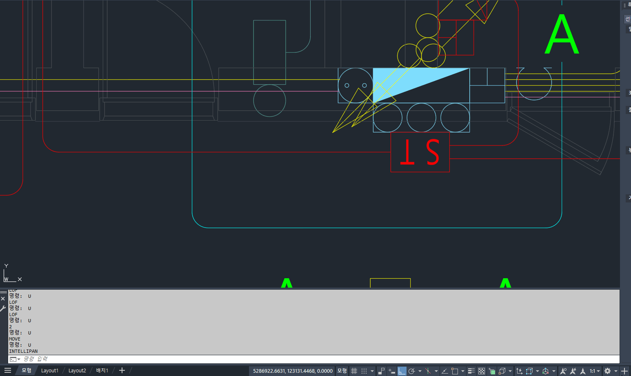Screen dimensions: 631x376
Task: Click the 모형 model space status button
Action: (x=342, y=371)
